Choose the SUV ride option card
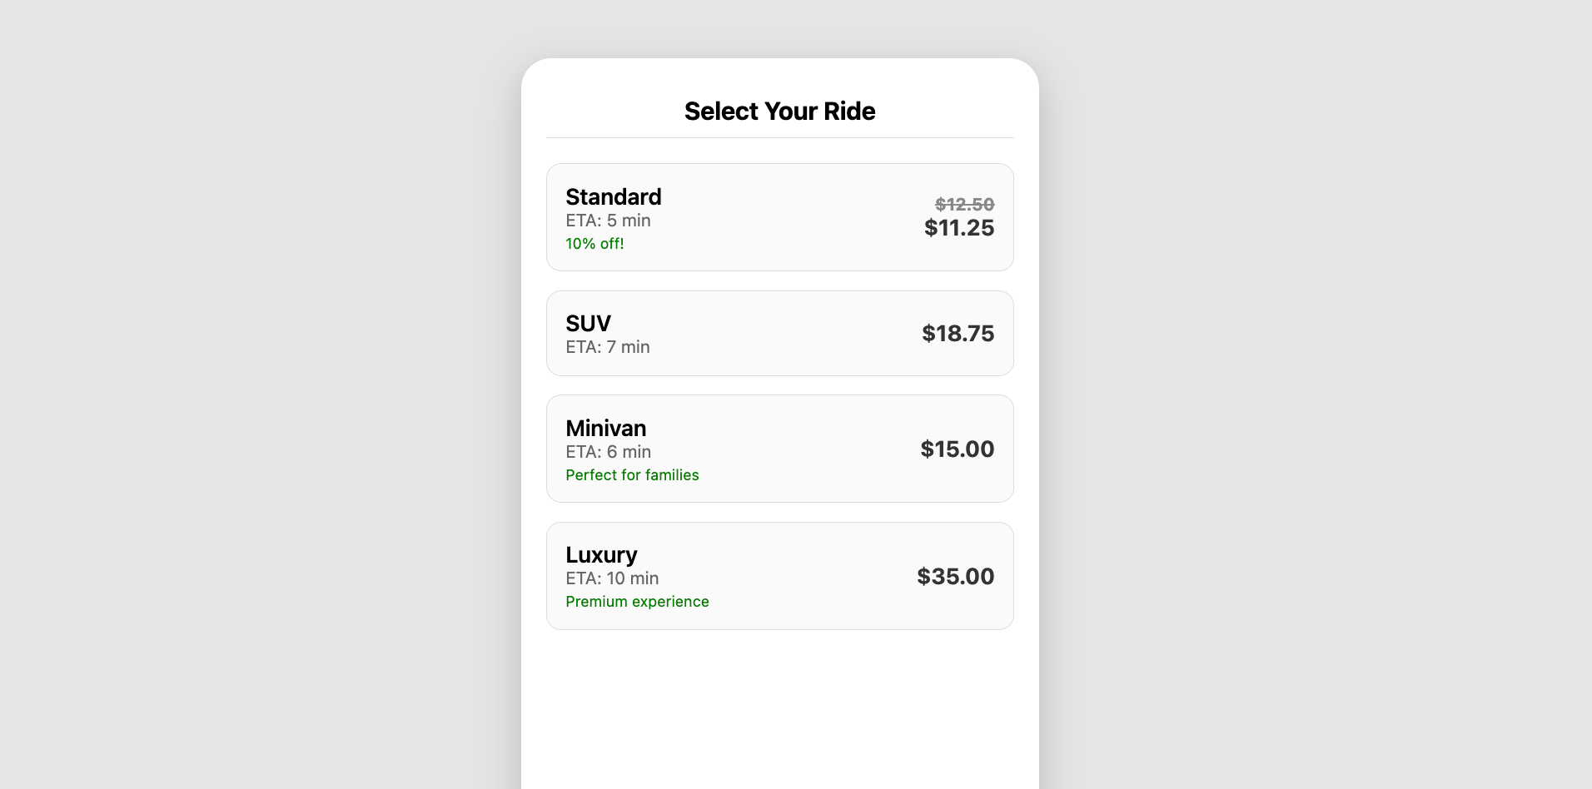The width and height of the screenshot is (1592, 789). 779,333
